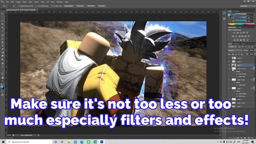Screen dimensions: 256x144
Task: Open the Fill dropdown arrow
Action: (255, 54)
